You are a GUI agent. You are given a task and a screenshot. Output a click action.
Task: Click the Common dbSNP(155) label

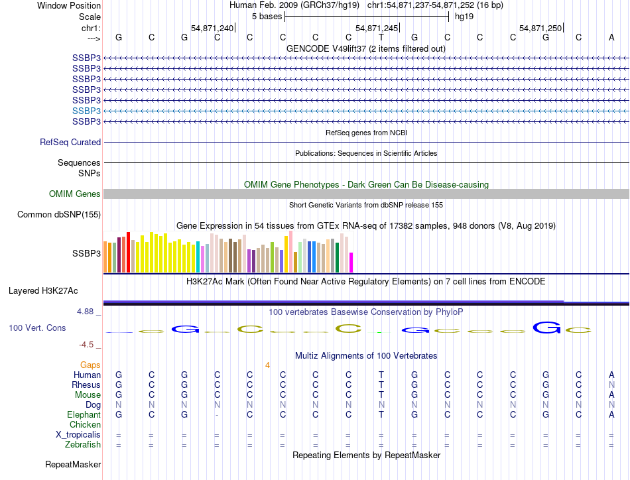[x=58, y=215]
